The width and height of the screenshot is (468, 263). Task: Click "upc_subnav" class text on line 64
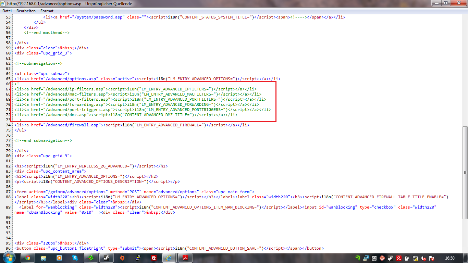55,74
